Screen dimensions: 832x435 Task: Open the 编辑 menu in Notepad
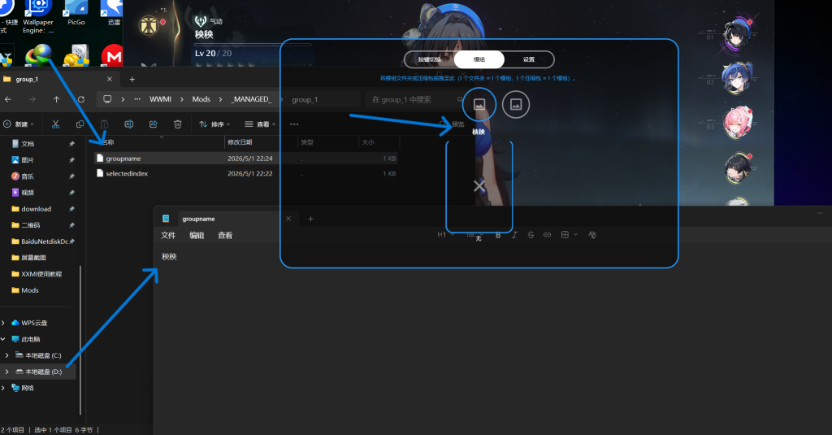[x=197, y=235]
